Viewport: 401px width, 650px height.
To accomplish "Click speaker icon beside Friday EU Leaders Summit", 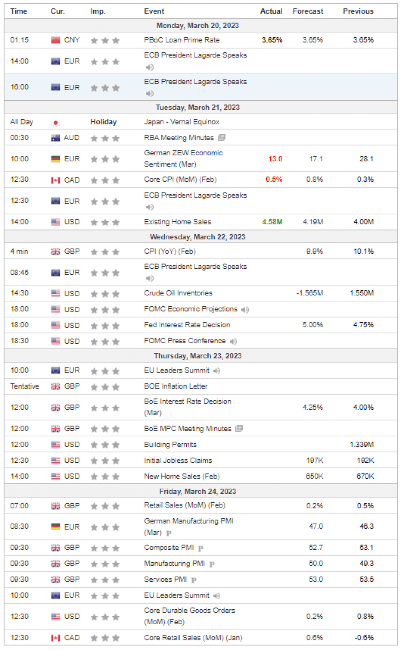I will [217, 596].
